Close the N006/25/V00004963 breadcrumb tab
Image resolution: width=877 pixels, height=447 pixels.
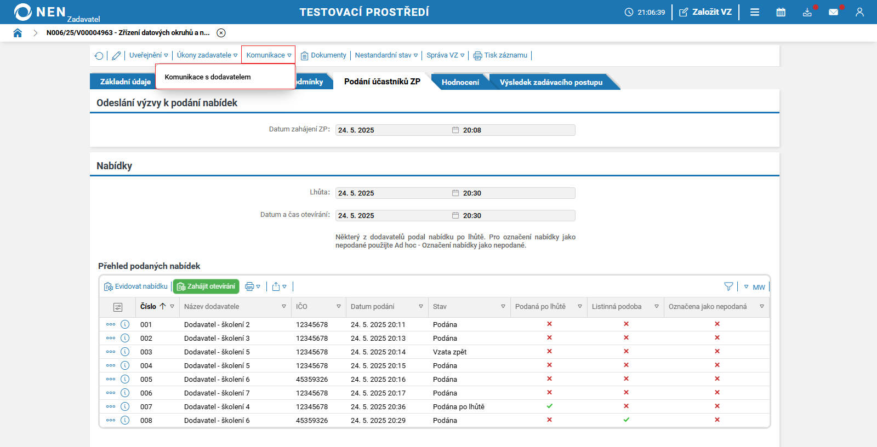tap(221, 33)
